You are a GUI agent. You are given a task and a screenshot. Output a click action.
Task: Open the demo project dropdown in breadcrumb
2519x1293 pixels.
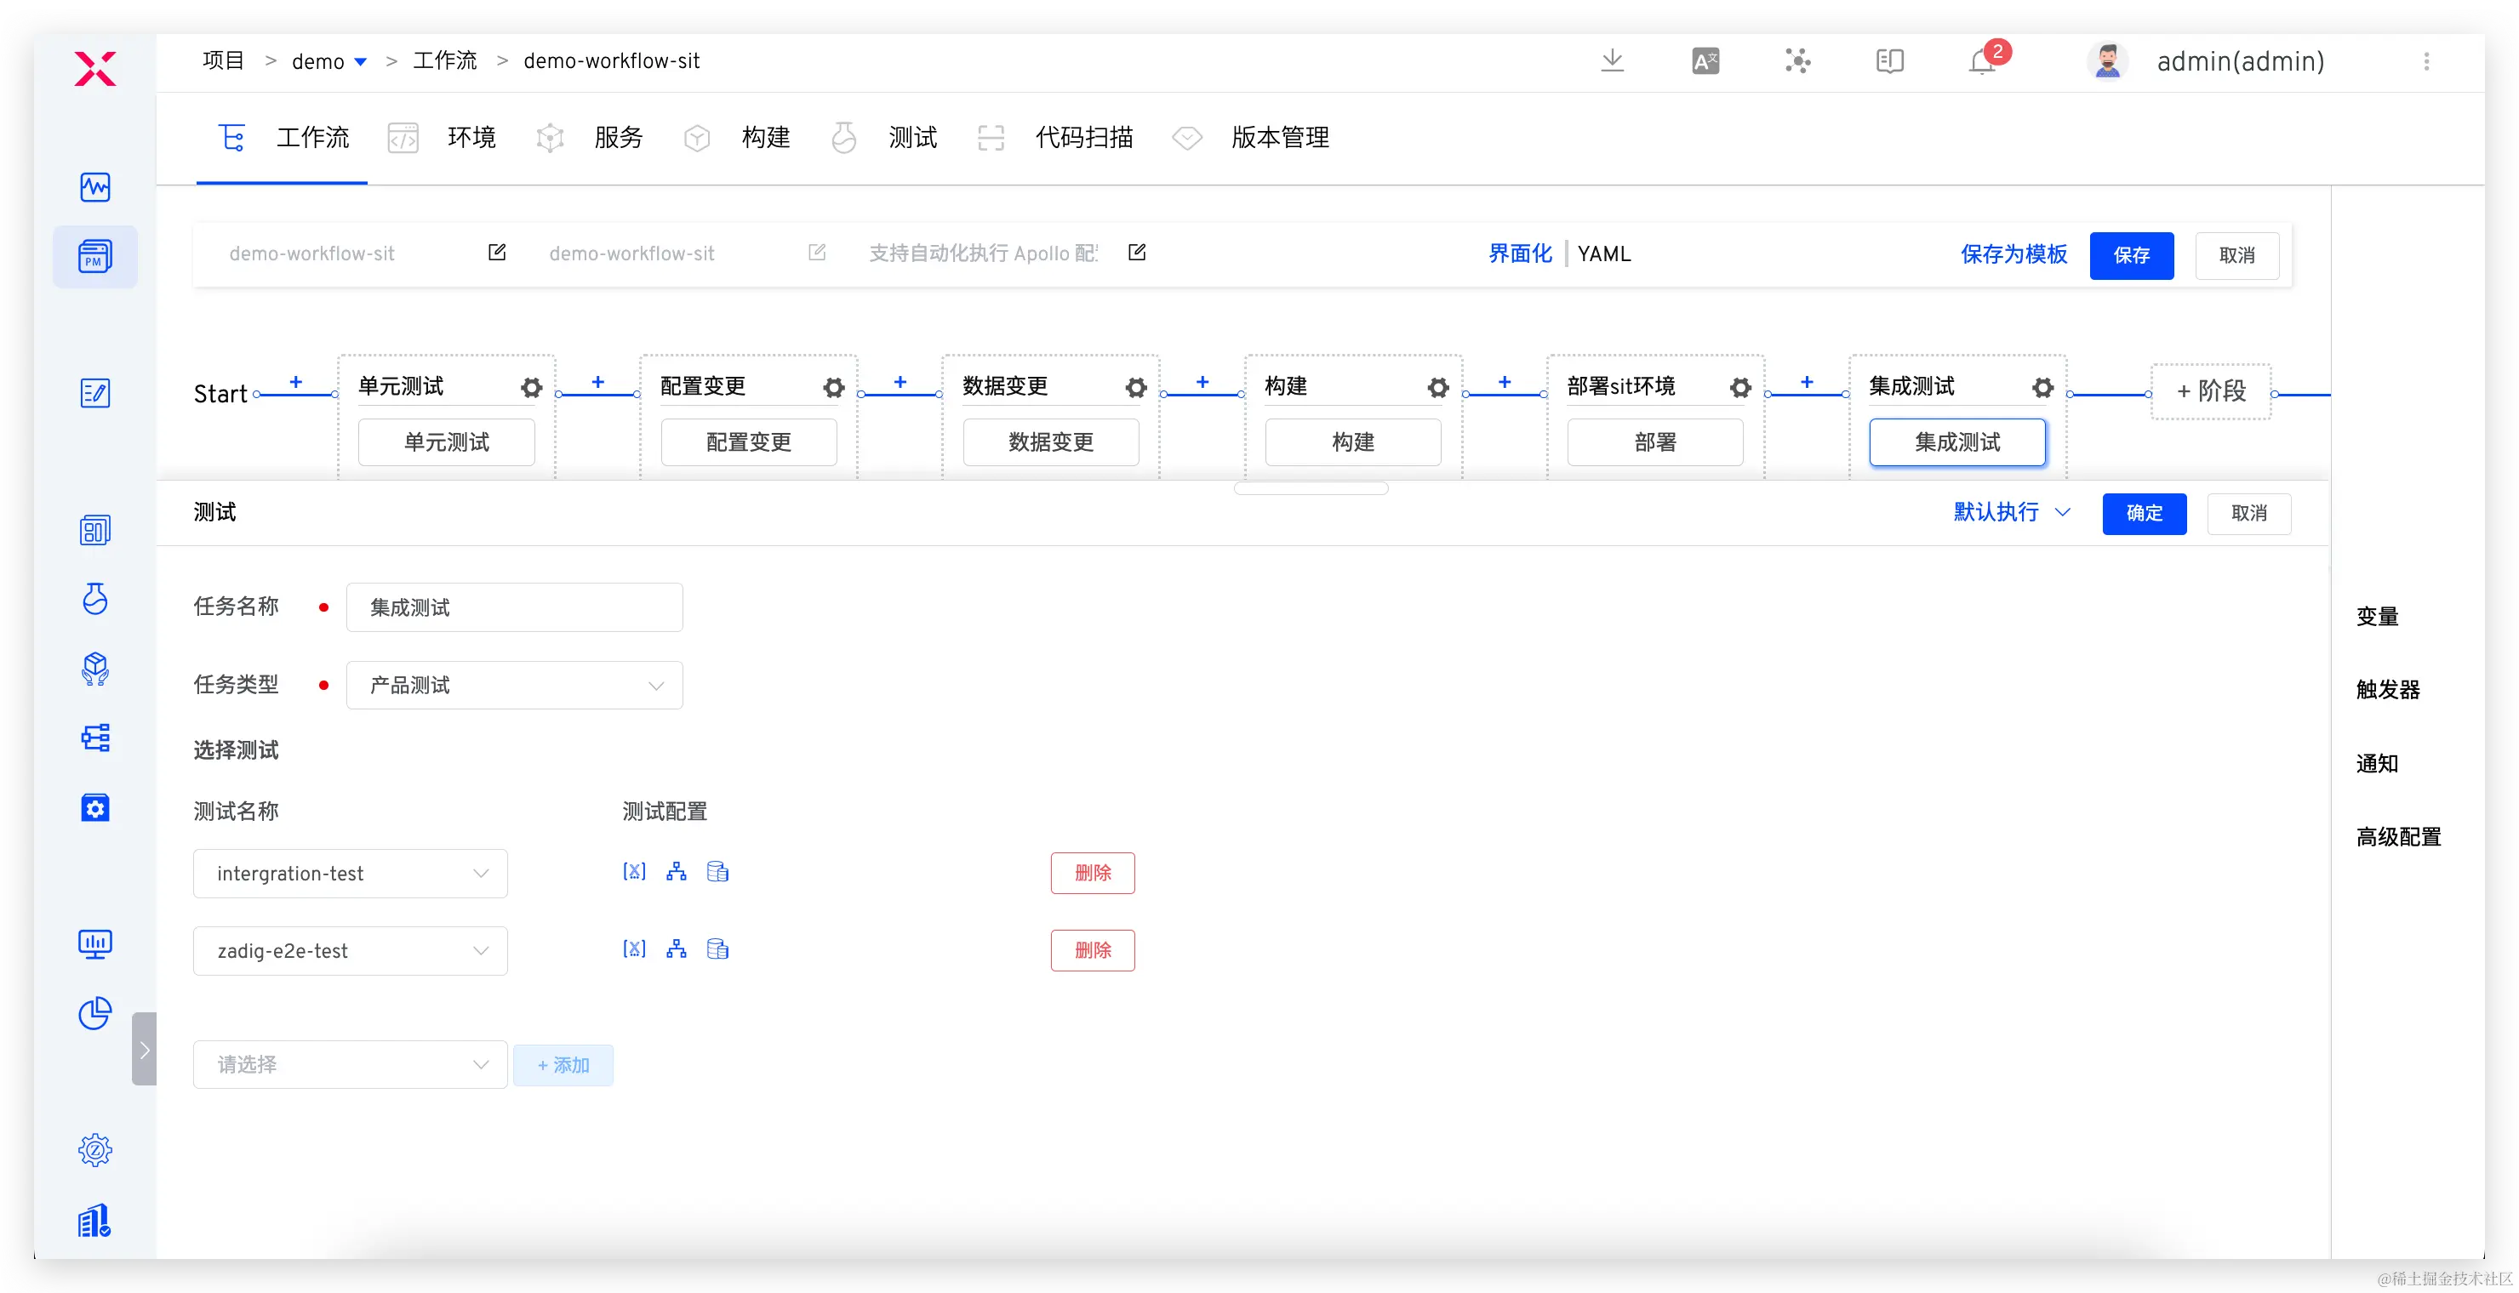pyautogui.click(x=360, y=61)
